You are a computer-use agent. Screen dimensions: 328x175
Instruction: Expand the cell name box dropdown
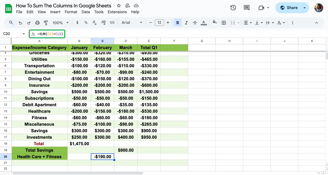pos(24,34)
